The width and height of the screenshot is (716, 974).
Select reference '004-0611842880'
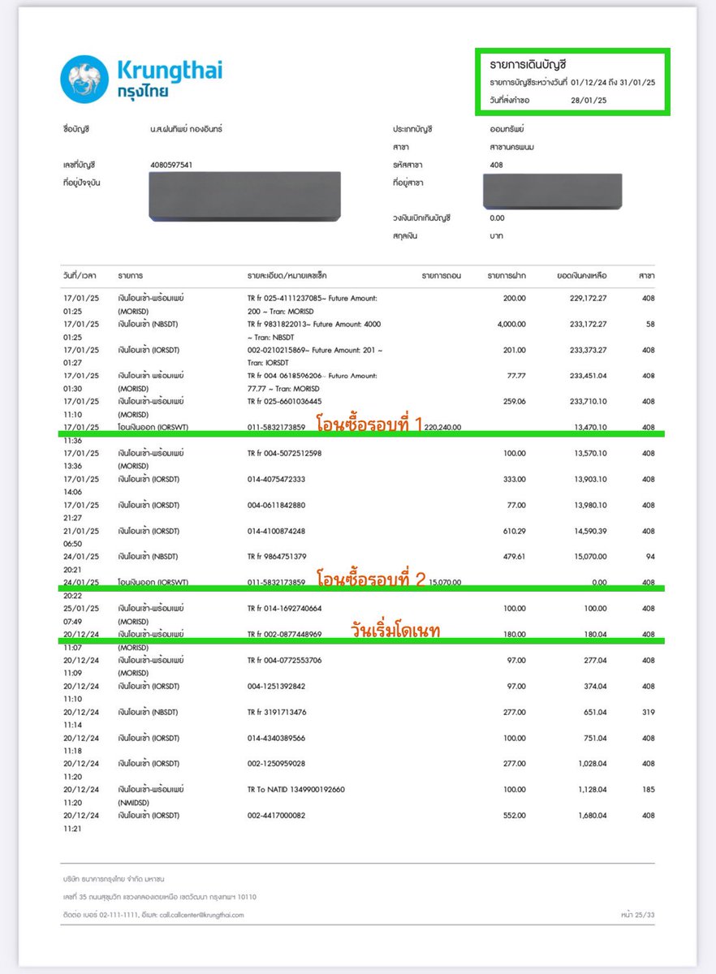click(276, 505)
